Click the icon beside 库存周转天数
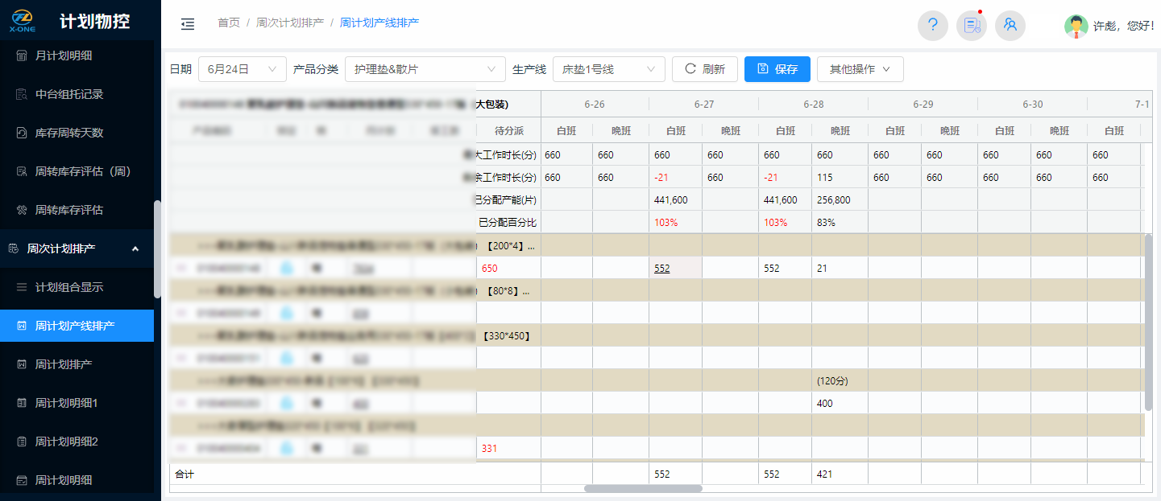 [x=22, y=133]
